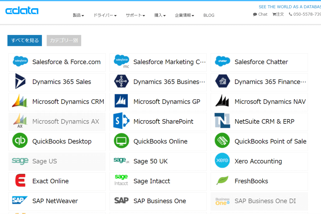This screenshot has width=321, height=214.
Task: Click the Microsoft SharePoint icon
Action: (x=121, y=121)
